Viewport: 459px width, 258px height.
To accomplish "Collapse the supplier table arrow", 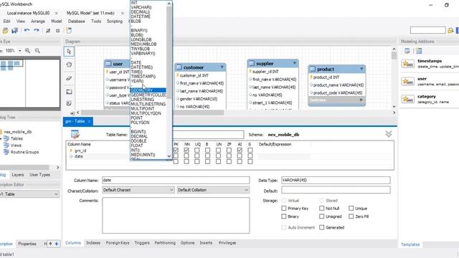I will 295,63.
